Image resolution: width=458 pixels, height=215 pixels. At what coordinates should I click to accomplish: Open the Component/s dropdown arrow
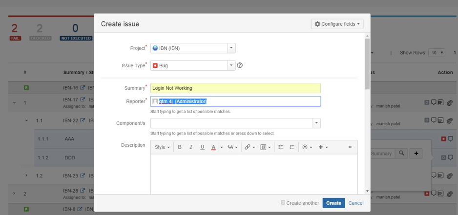coord(316,123)
